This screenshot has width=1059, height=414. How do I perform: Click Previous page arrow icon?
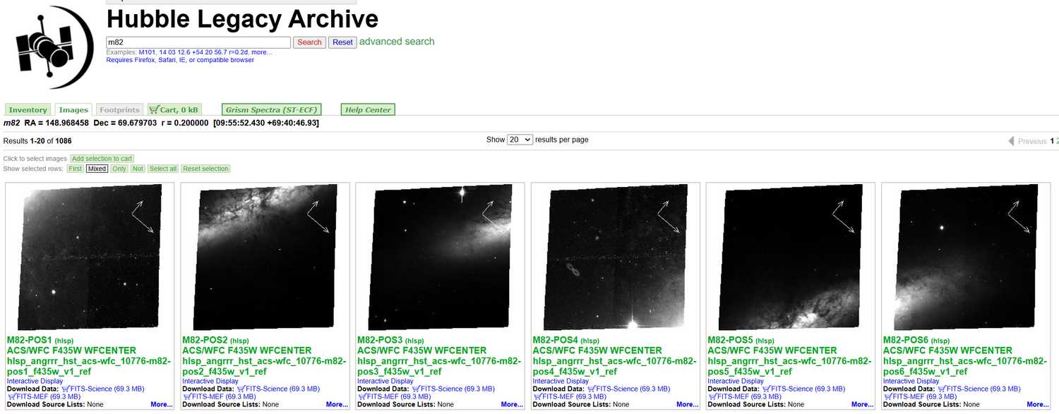point(1012,141)
